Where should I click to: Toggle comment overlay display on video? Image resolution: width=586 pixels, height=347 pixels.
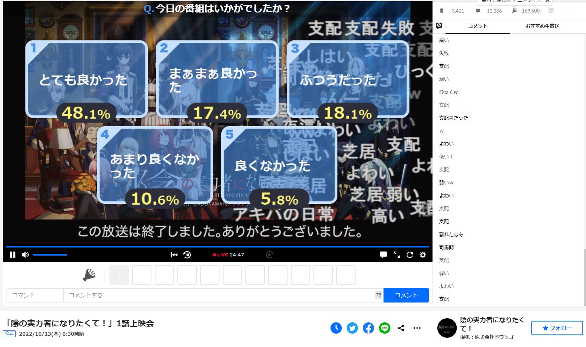coord(384,255)
